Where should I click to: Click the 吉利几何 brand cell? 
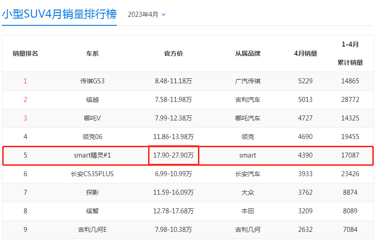tap(248, 230)
